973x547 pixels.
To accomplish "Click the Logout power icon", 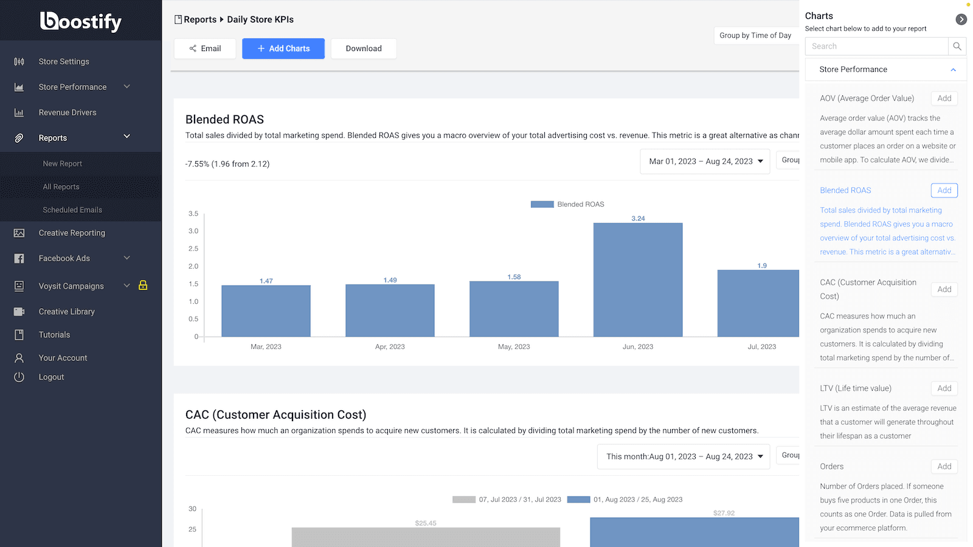I will (20, 376).
